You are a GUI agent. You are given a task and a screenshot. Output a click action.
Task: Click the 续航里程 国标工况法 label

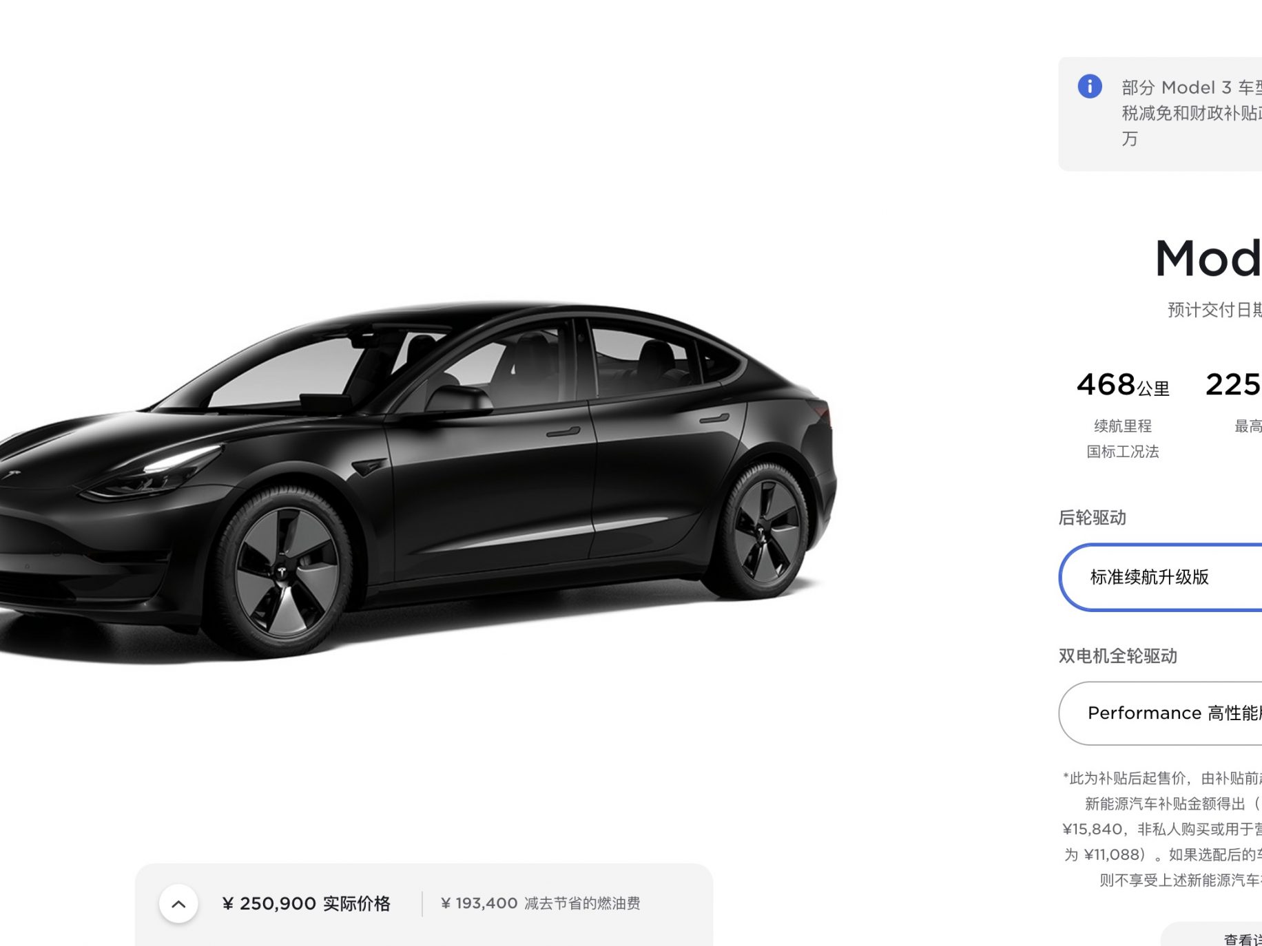pos(1123,439)
